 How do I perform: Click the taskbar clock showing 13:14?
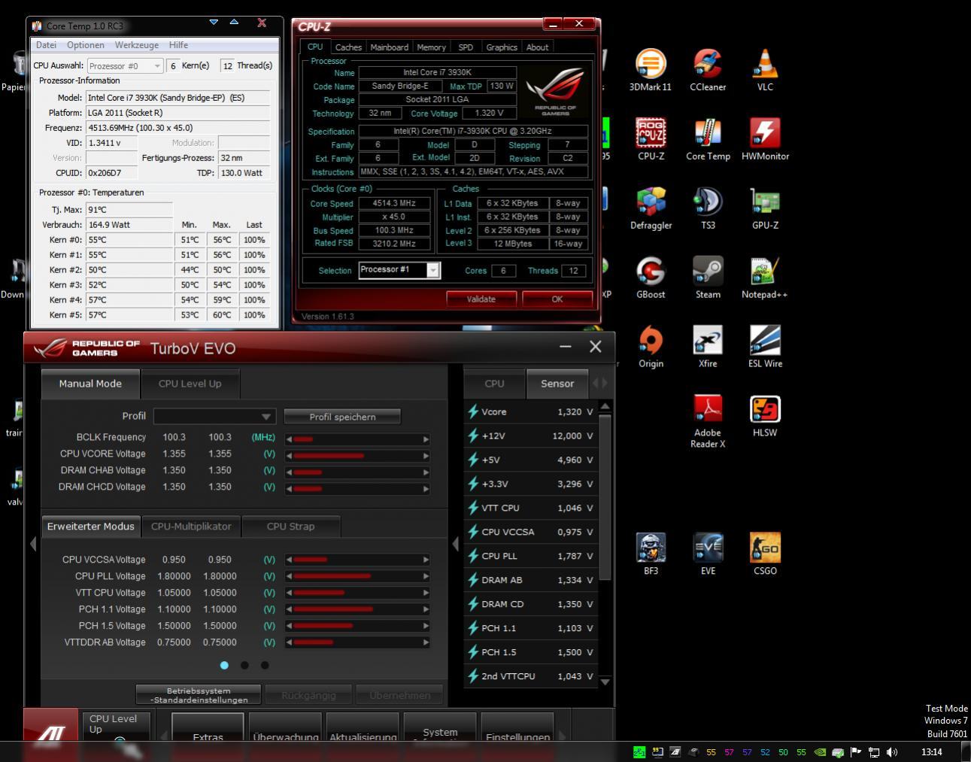click(931, 751)
